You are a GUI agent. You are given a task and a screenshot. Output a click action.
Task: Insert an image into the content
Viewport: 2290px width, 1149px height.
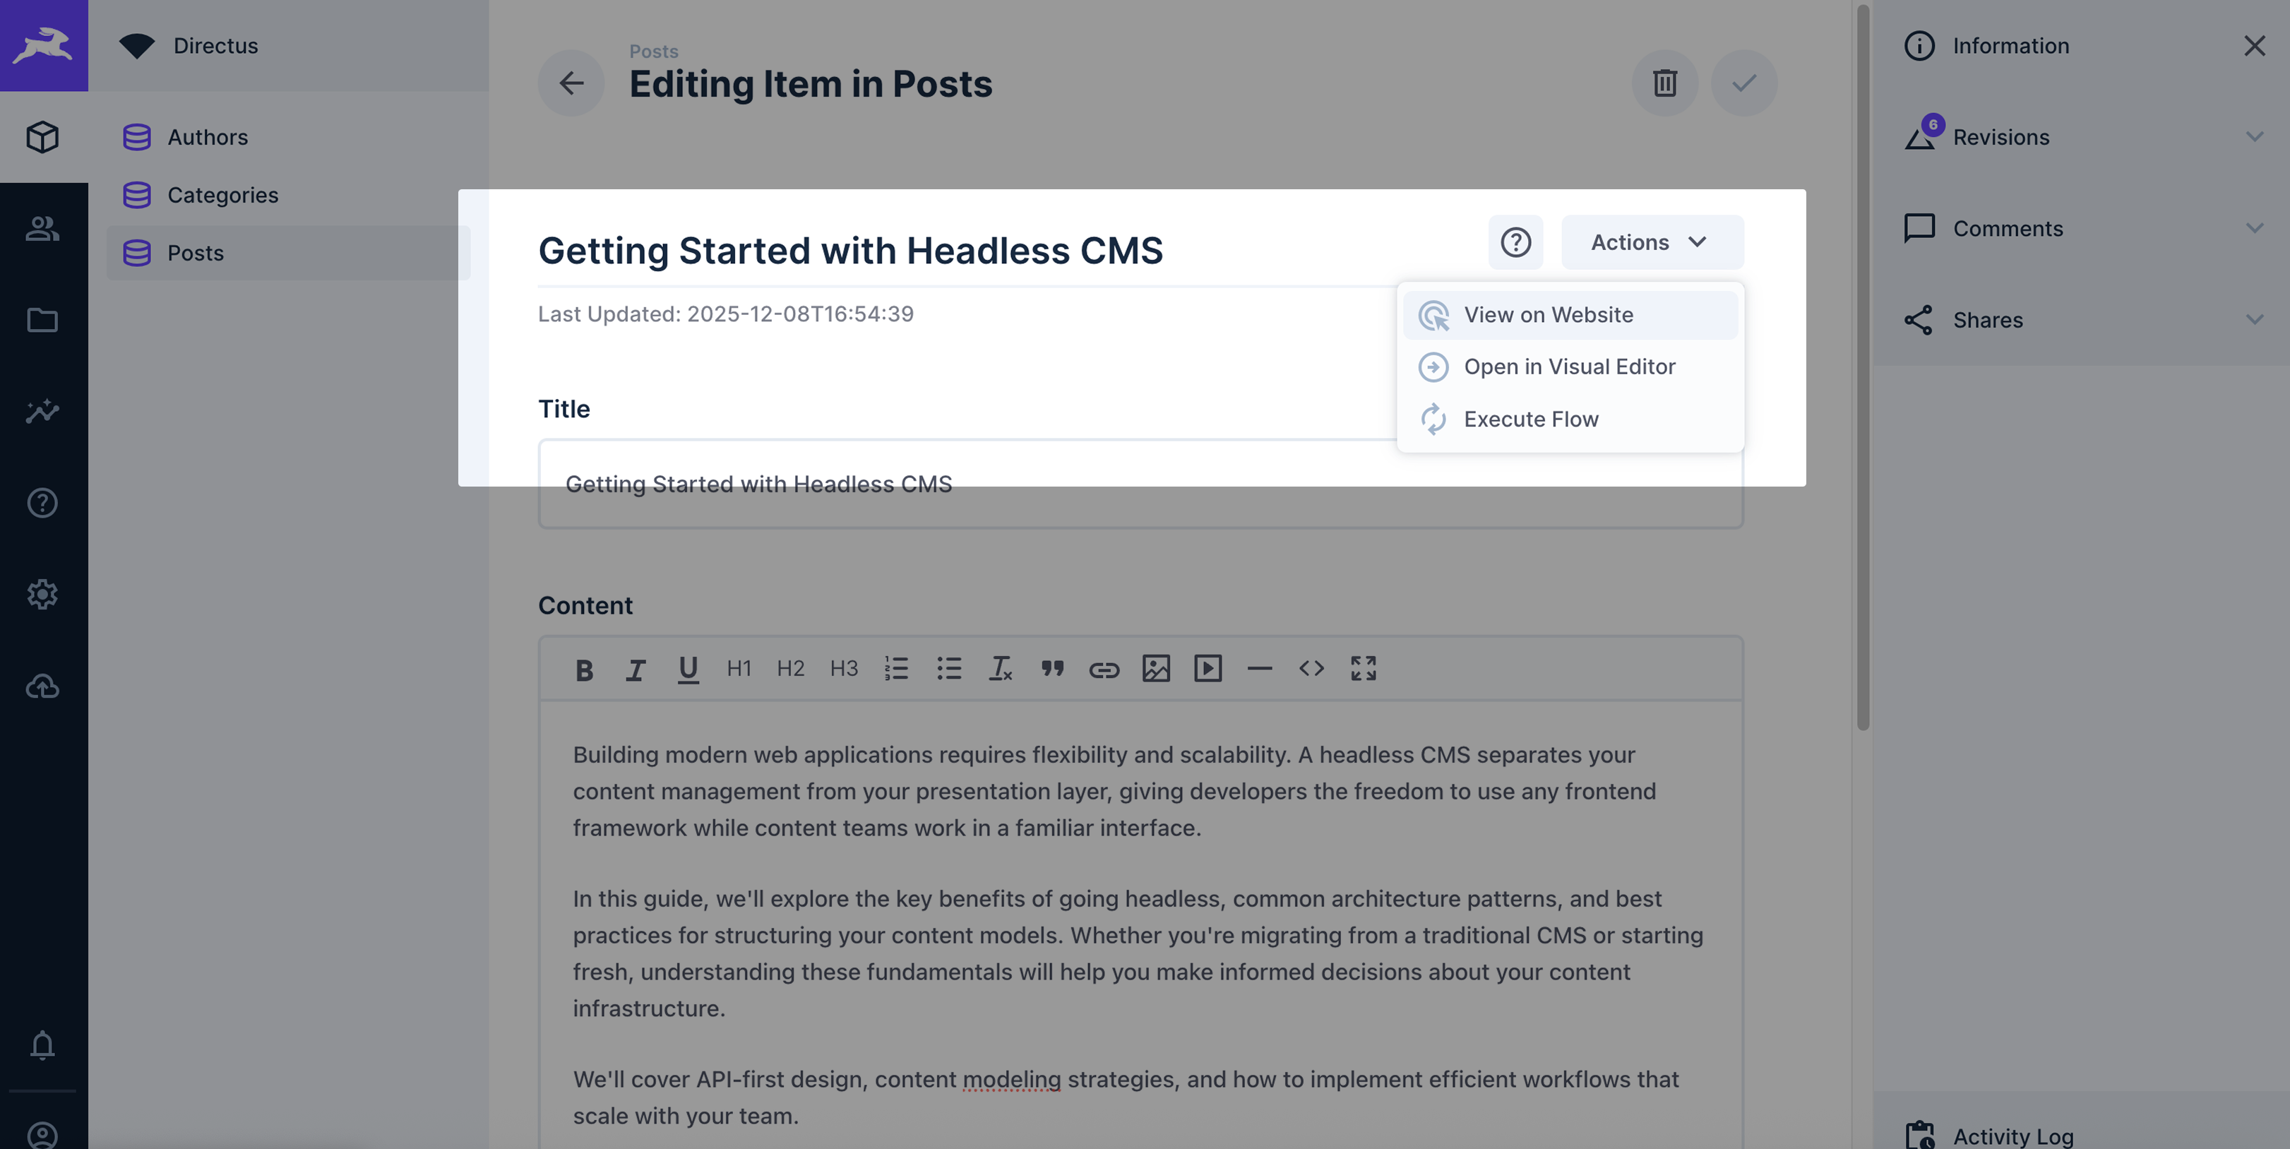pyautogui.click(x=1157, y=669)
